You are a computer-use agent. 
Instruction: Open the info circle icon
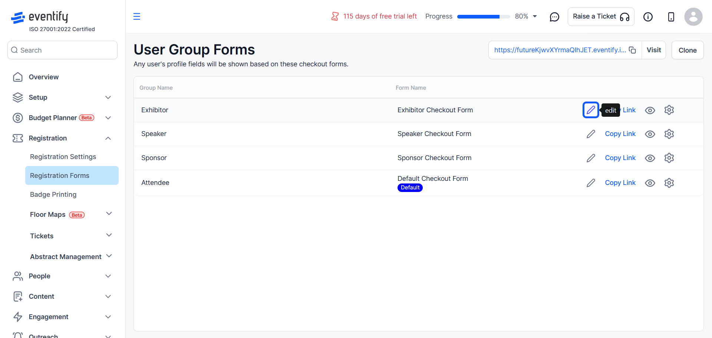coord(648,17)
